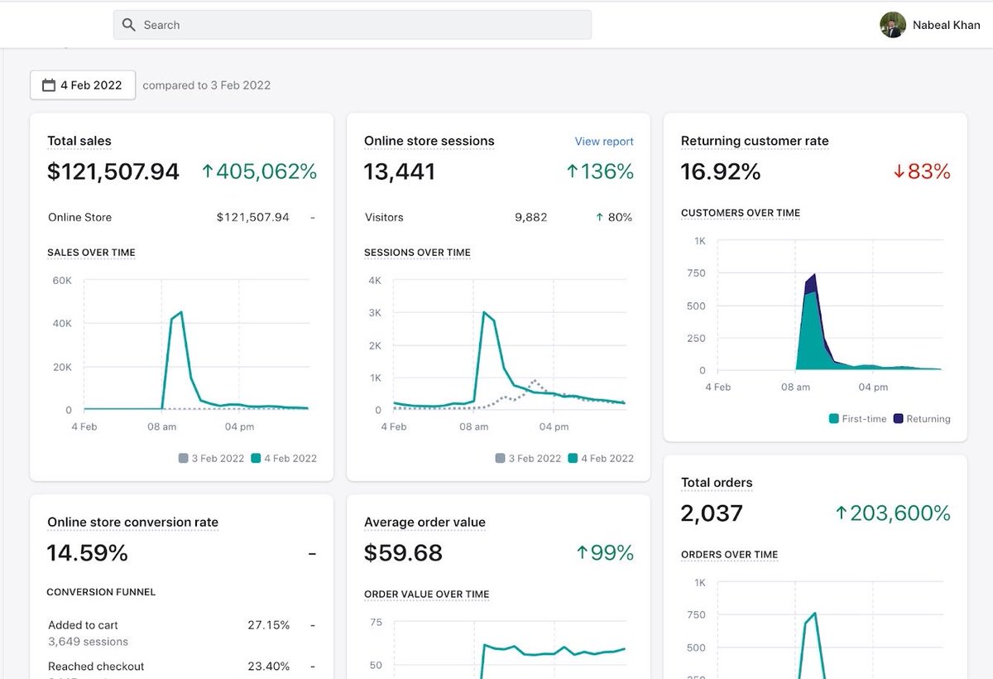Toggle 4 Feb 2022 legend swatch in sessions chart
Image resolution: width=993 pixels, height=679 pixels.
[573, 458]
